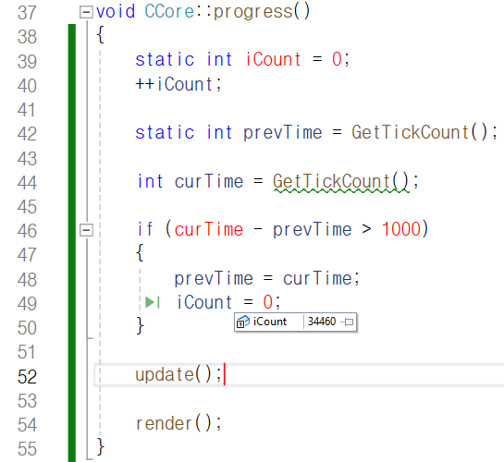Click line number 49 in margin

click(x=27, y=304)
